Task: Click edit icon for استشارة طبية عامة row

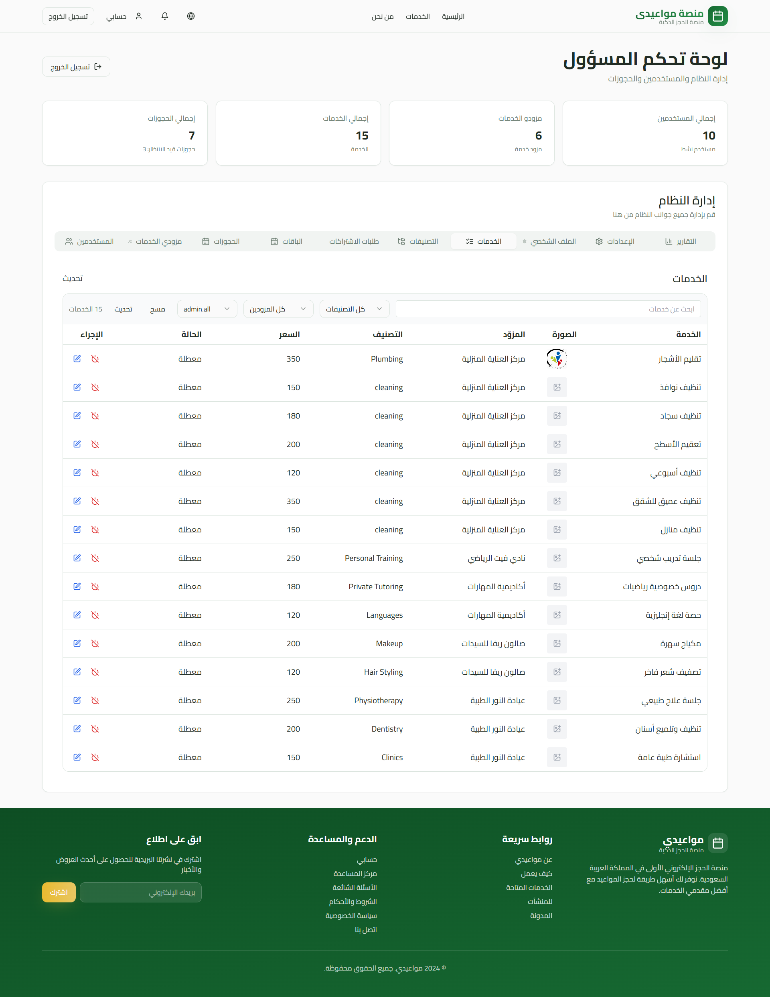Action: click(x=77, y=757)
